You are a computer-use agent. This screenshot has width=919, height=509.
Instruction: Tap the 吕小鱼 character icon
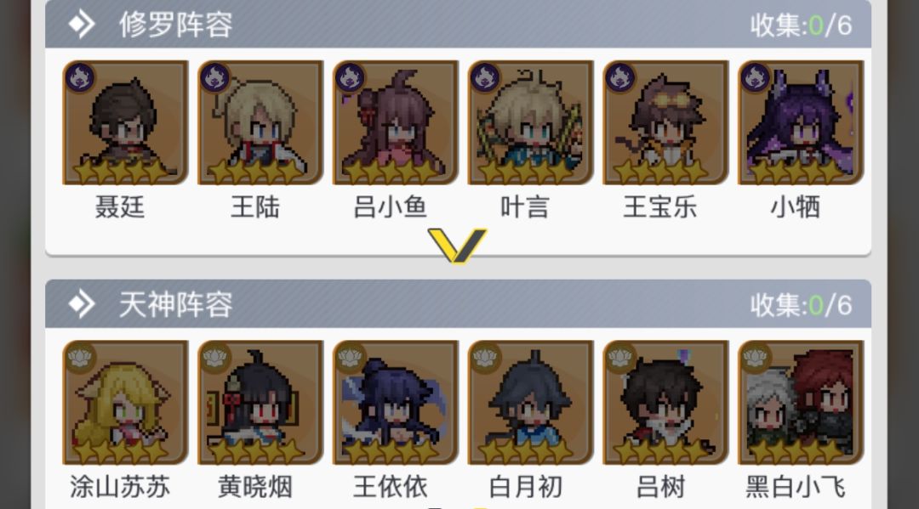396,122
